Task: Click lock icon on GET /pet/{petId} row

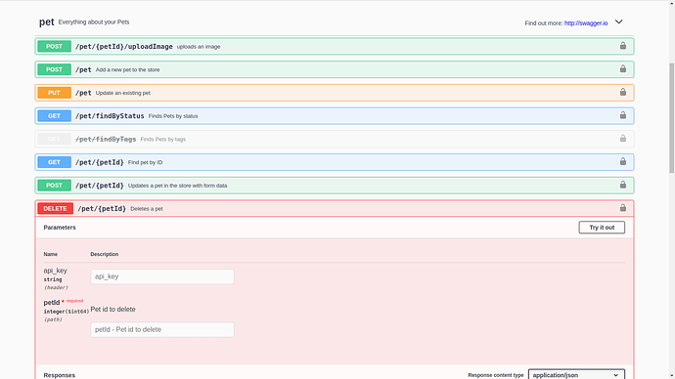Action: [x=623, y=161]
